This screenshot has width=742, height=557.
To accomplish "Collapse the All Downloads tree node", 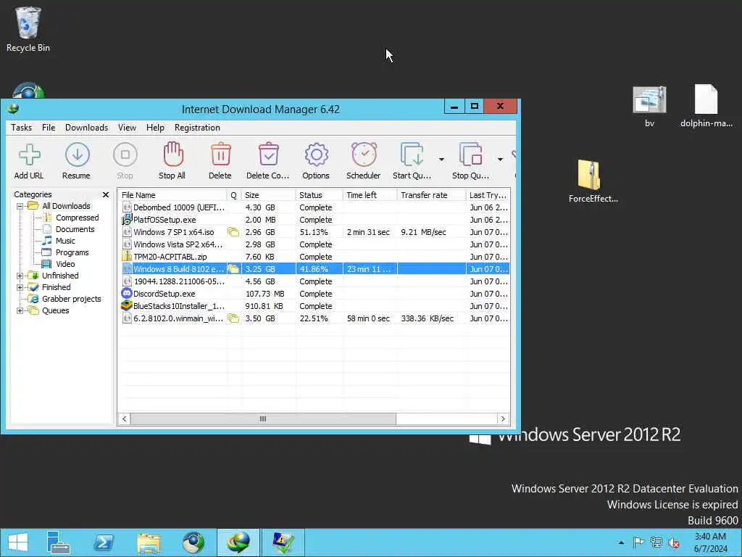I will [x=20, y=206].
